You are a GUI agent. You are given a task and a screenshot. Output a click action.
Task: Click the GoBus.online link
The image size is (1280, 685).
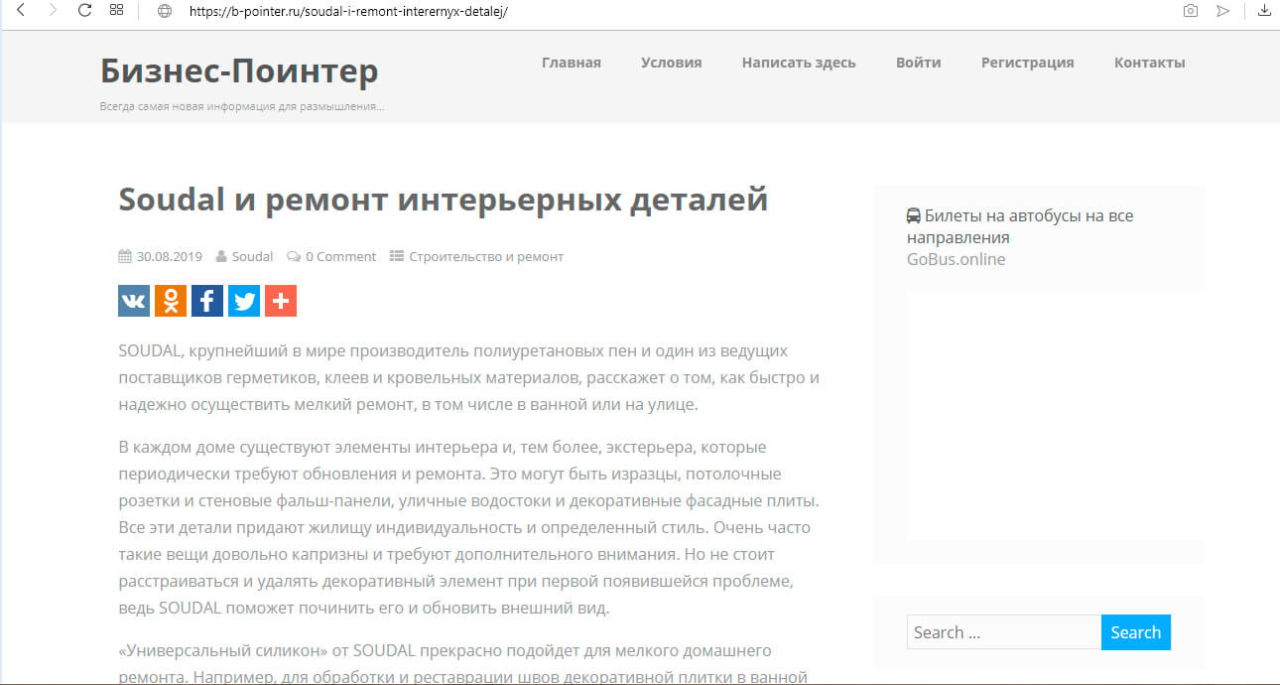(x=956, y=259)
